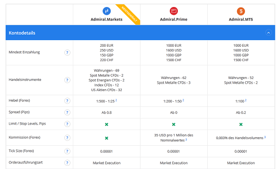Click the 0,003% des Handelsvolumens text
280x169 pixels.
coord(240,138)
